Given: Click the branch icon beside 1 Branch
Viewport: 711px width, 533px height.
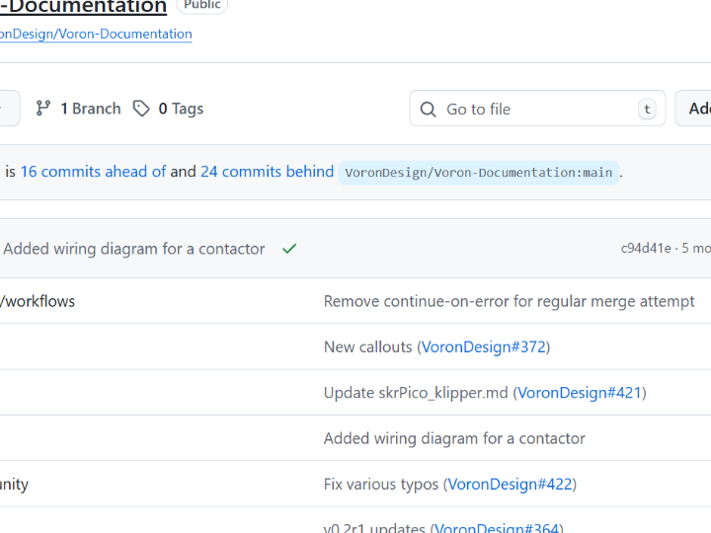Looking at the screenshot, I should [x=43, y=109].
